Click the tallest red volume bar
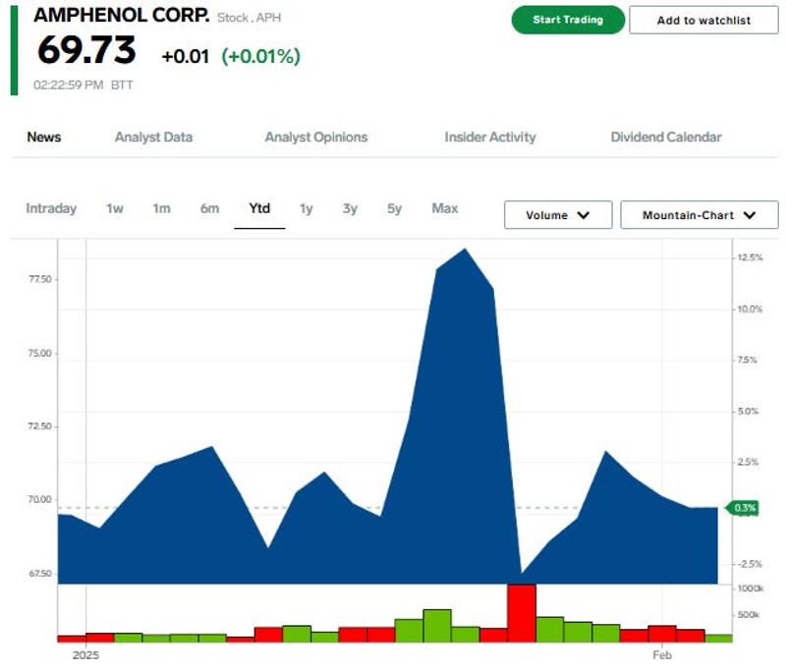786x672 pixels. click(x=522, y=613)
